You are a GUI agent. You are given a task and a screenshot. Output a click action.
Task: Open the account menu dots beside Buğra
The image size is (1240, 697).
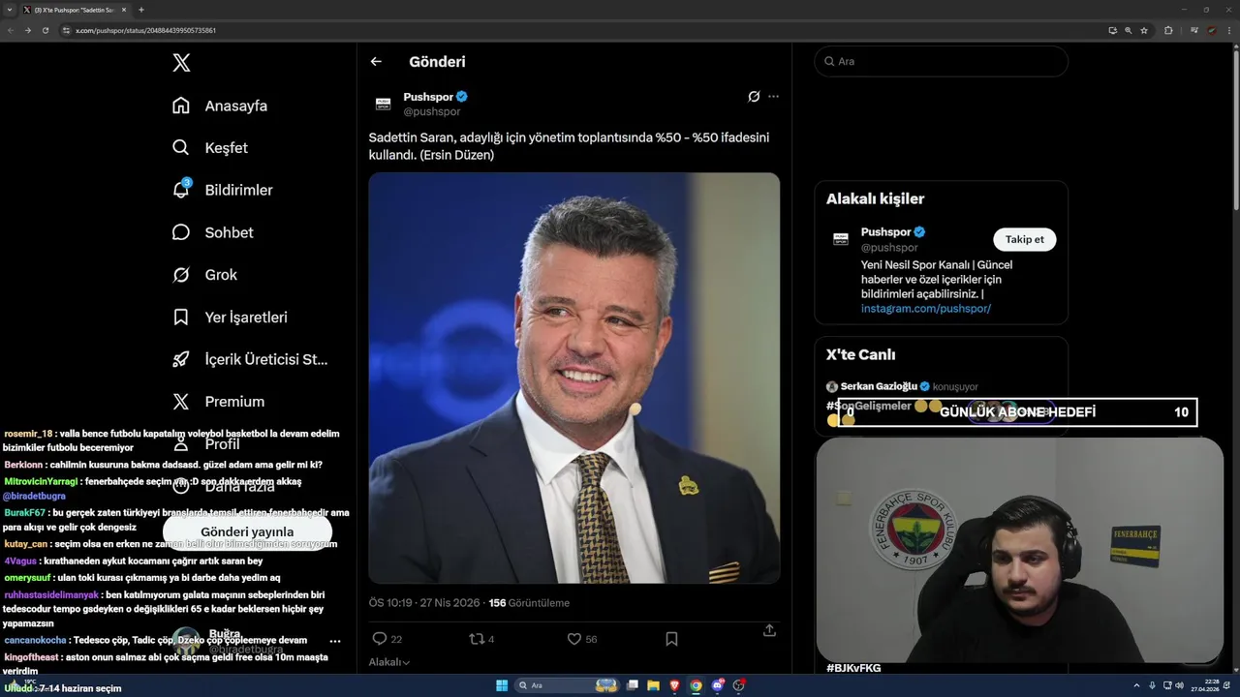(335, 641)
